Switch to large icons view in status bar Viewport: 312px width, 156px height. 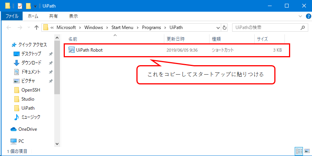[x=307, y=151]
